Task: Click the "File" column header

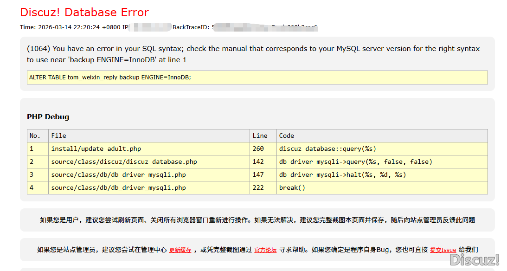Action: click(59, 136)
